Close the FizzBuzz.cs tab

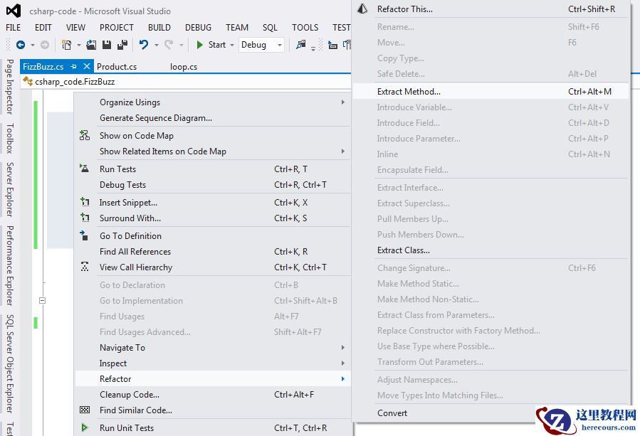point(87,66)
